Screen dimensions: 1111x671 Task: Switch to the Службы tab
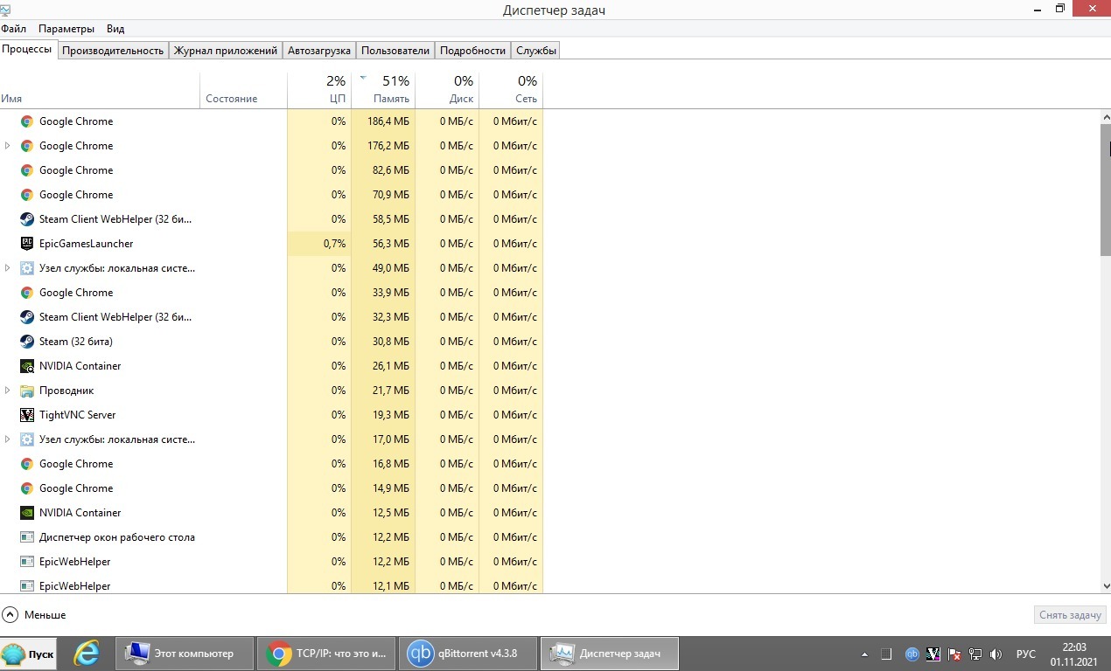[x=536, y=51]
